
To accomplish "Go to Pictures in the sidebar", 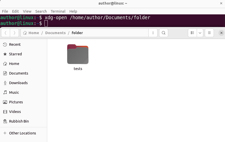I will point(23,102).
